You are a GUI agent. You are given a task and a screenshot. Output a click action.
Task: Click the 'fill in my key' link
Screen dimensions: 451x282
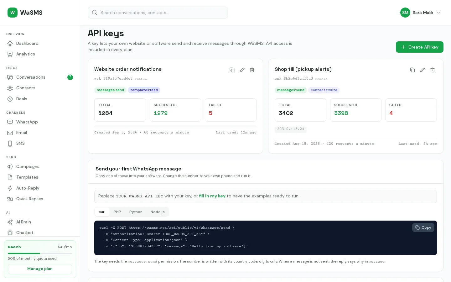[212, 196]
